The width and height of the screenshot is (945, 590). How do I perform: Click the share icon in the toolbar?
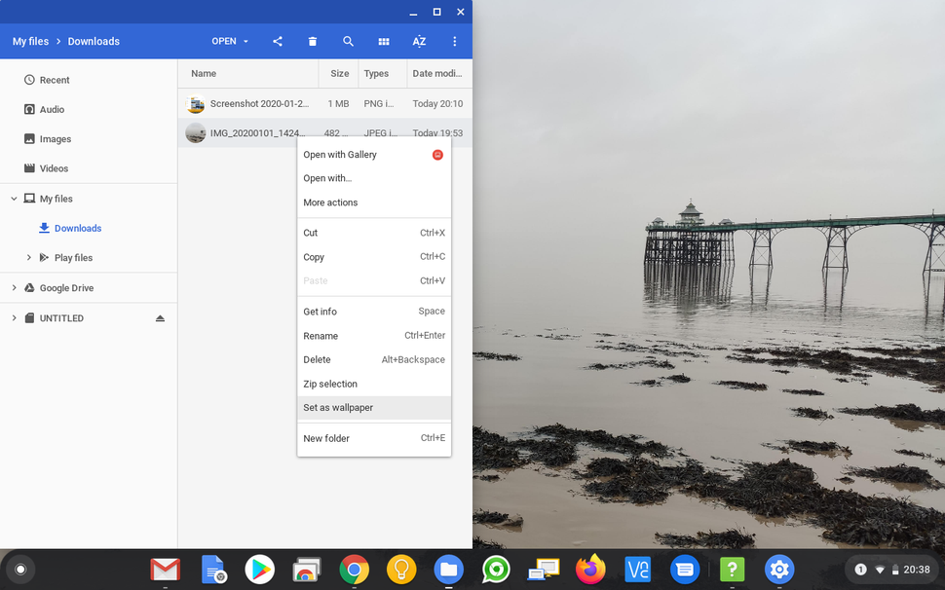[x=277, y=41]
